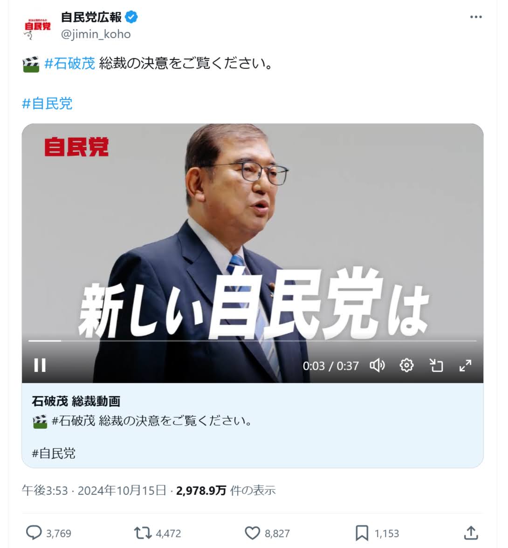
Task: Open the 石破茂 総裁動画 card title
Action: [x=76, y=401]
